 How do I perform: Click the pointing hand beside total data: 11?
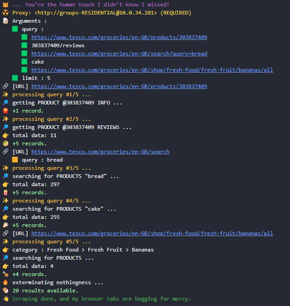pyautogui.click(x=5, y=135)
